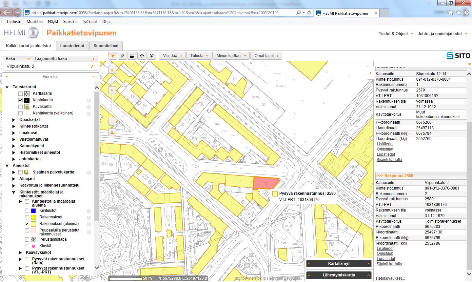Open the Työkalut menu
This screenshot has height=282, width=472.
click(x=89, y=22)
